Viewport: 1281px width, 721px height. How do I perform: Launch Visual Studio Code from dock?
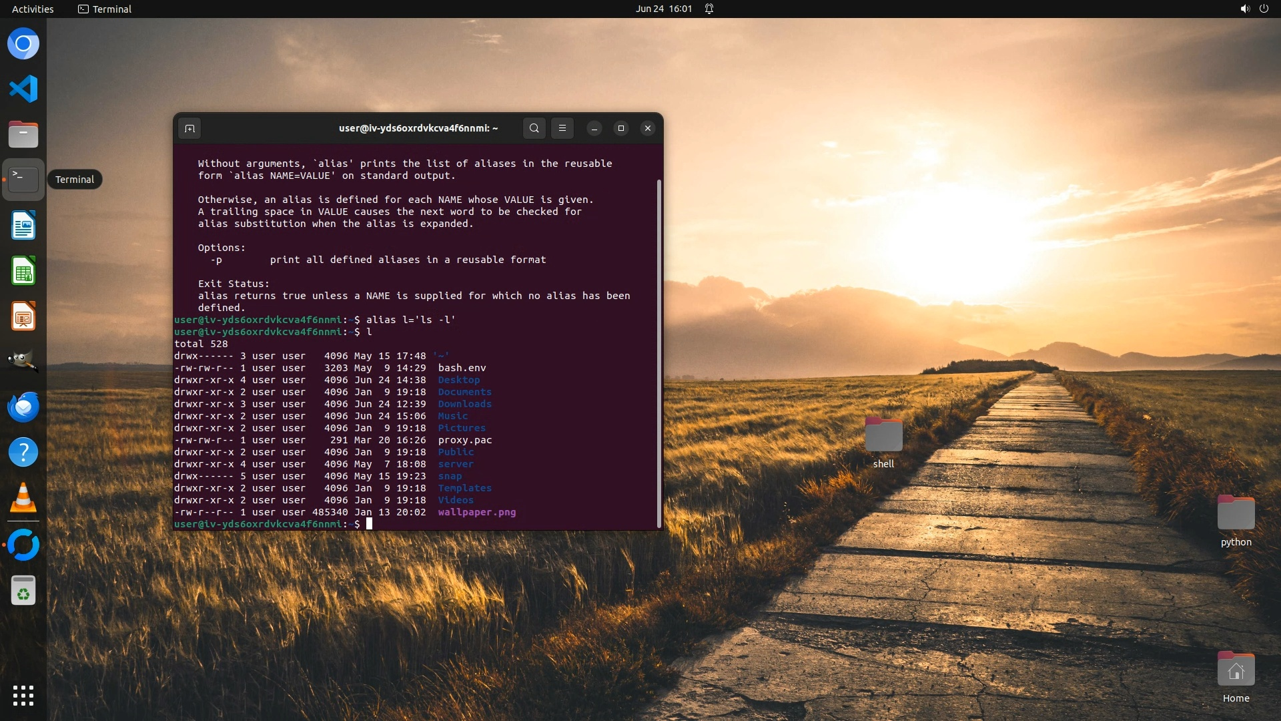click(x=23, y=89)
